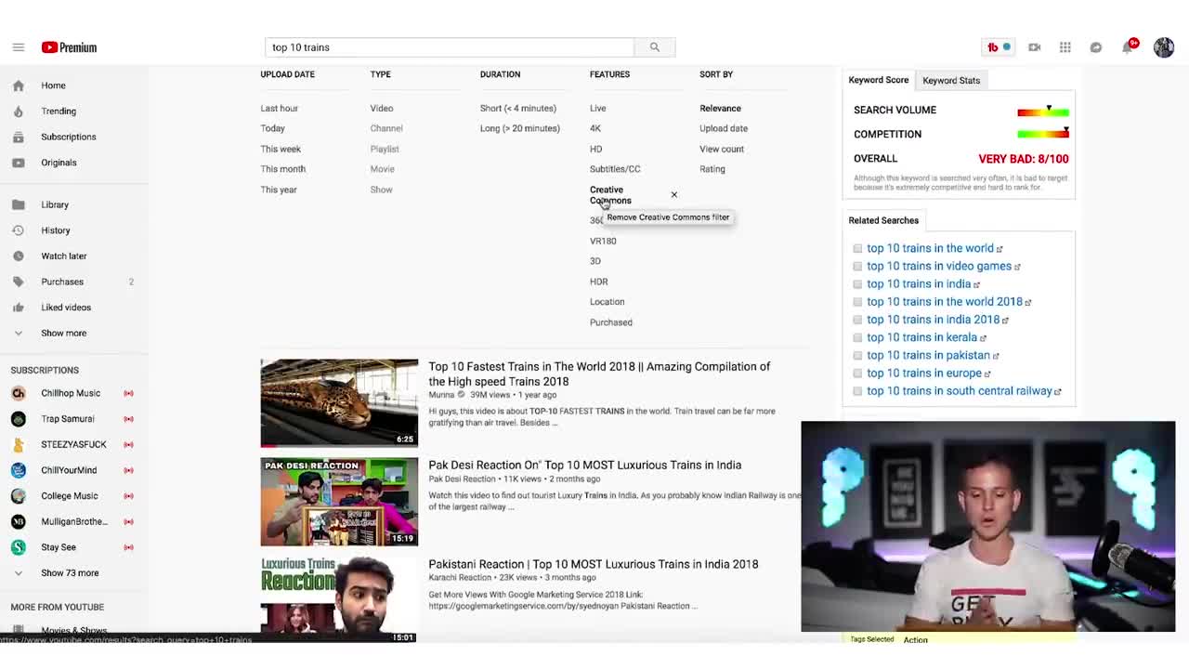1189x669 pixels.
Task: Open 'top 10 trains in europe' link
Action: 924,374
